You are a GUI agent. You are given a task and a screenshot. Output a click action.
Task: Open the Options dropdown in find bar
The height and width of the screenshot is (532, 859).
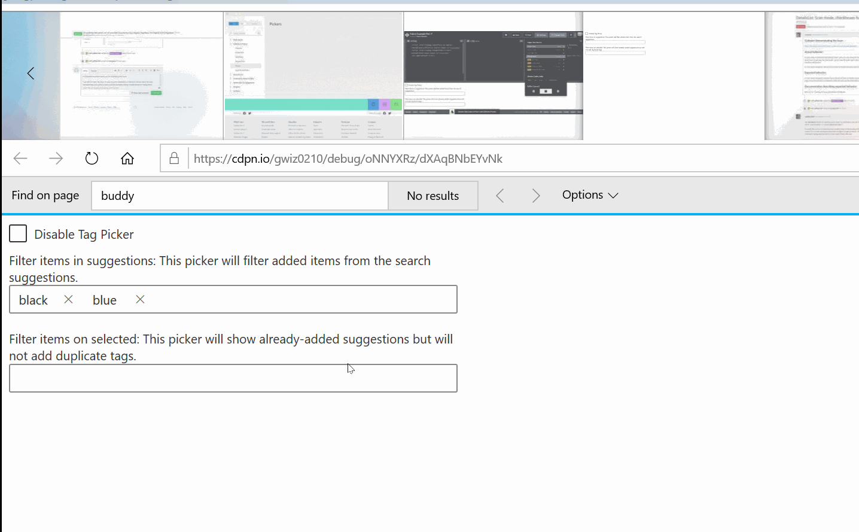(x=590, y=194)
